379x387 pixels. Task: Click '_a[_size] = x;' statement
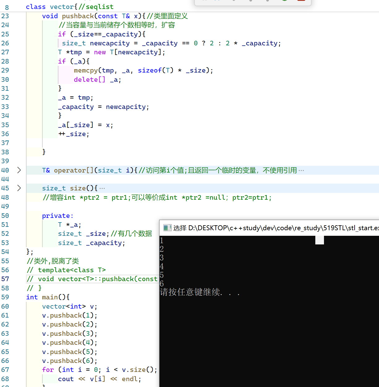86,125
